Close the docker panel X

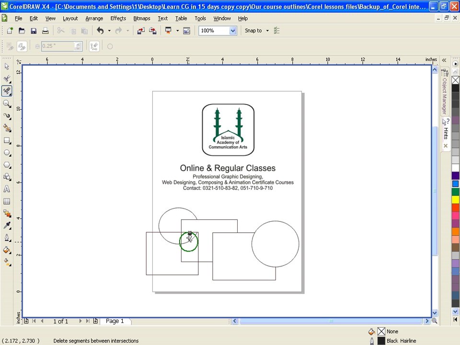pyautogui.click(x=446, y=146)
